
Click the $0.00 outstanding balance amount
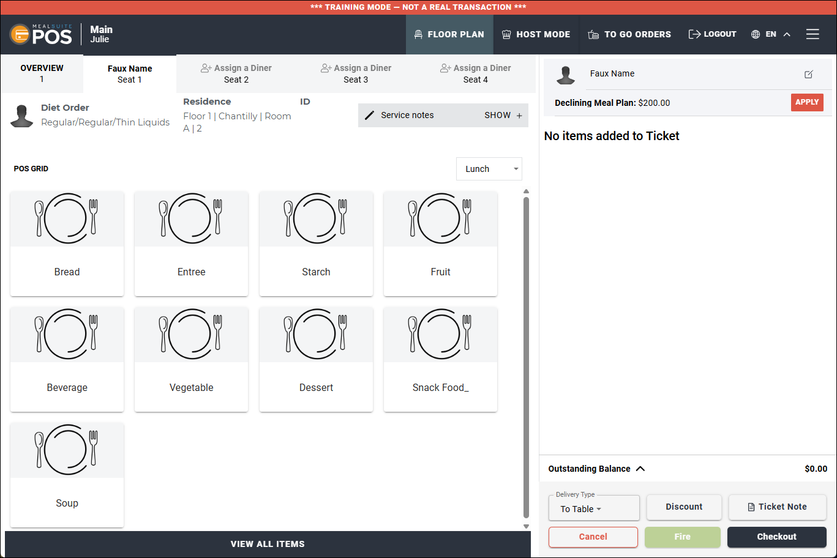816,469
